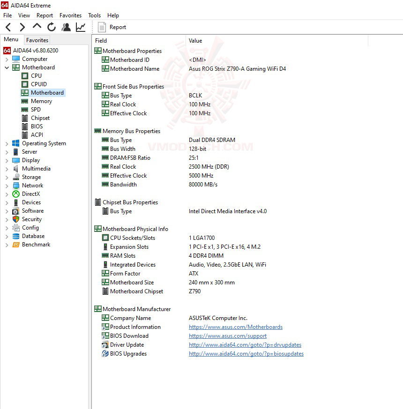
Task: Click the Software icon in tree
Action: point(15,211)
